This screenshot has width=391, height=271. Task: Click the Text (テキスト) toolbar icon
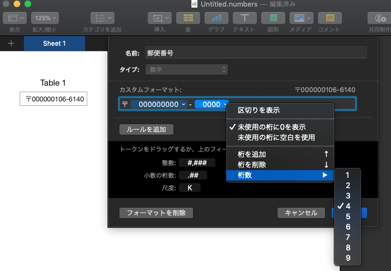pyautogui.click(x=245, y=18)
